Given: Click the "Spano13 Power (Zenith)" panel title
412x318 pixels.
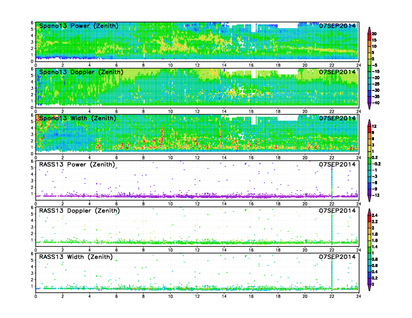Looking at the screenshot, I should pos(79,26).
